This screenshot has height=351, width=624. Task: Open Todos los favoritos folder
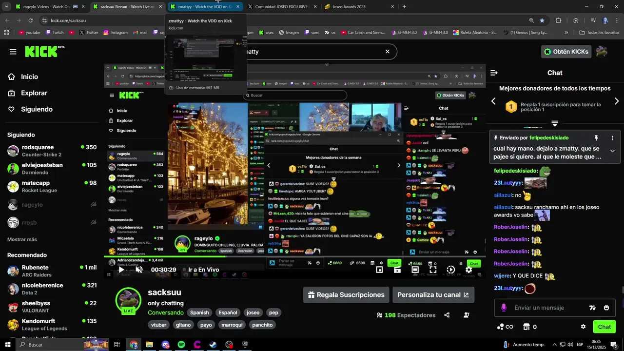coord(599,33)
